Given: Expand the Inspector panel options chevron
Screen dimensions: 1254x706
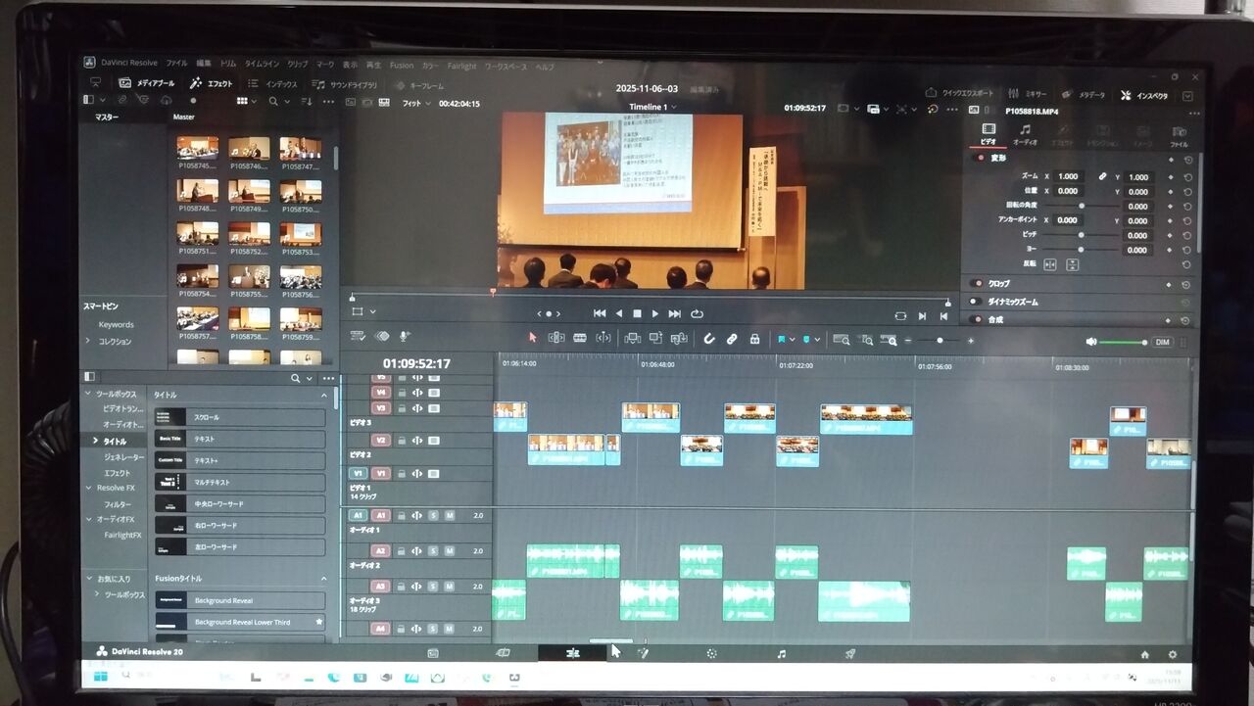Looking at the screenshot, I should (1188, 96).
